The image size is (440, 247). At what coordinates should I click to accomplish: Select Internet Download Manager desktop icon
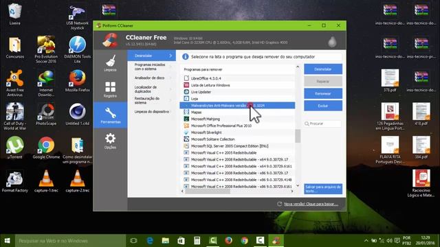tap(46, 83)
